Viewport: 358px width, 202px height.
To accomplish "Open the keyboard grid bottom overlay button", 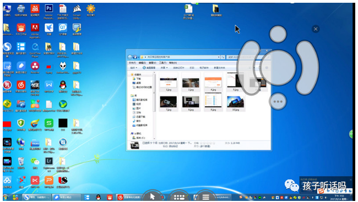I will tap(179, 196).
